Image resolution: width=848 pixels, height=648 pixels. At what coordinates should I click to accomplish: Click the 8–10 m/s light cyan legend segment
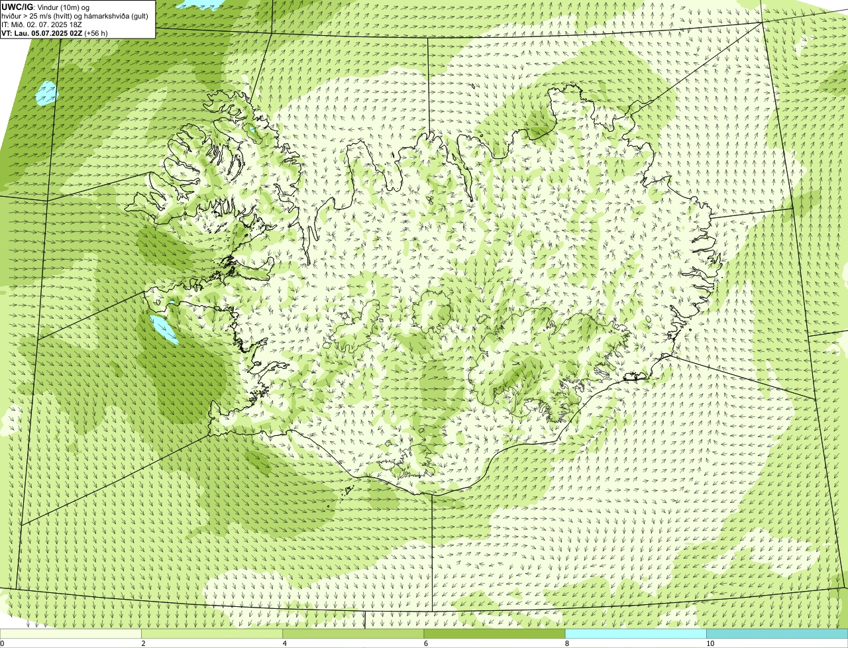tap(636, 633)
